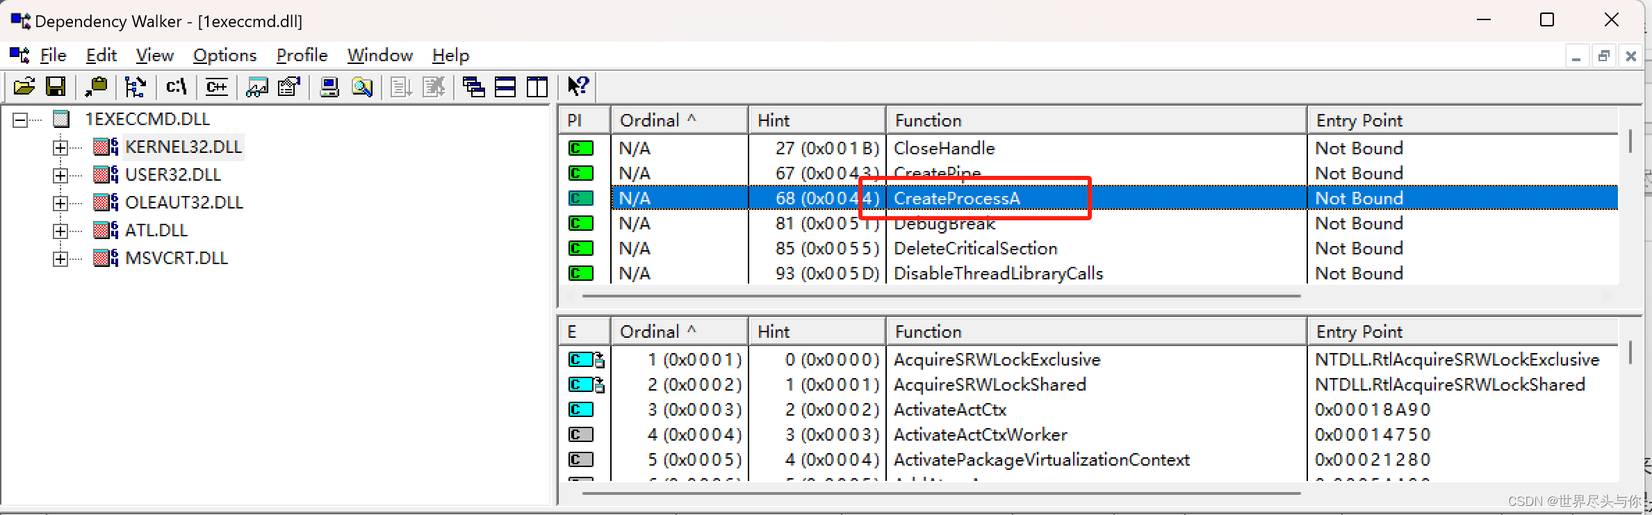
Task: Click the KERNEL32.DLL module icon
Action: click(x=106, y=147)
